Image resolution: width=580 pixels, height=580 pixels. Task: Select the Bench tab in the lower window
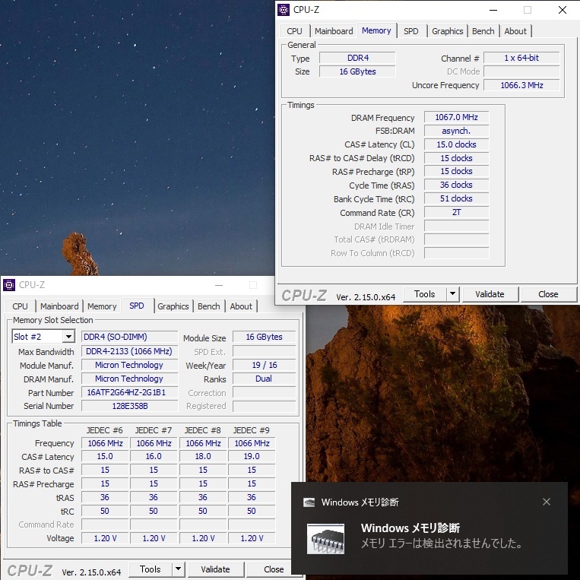pos(208,306)
